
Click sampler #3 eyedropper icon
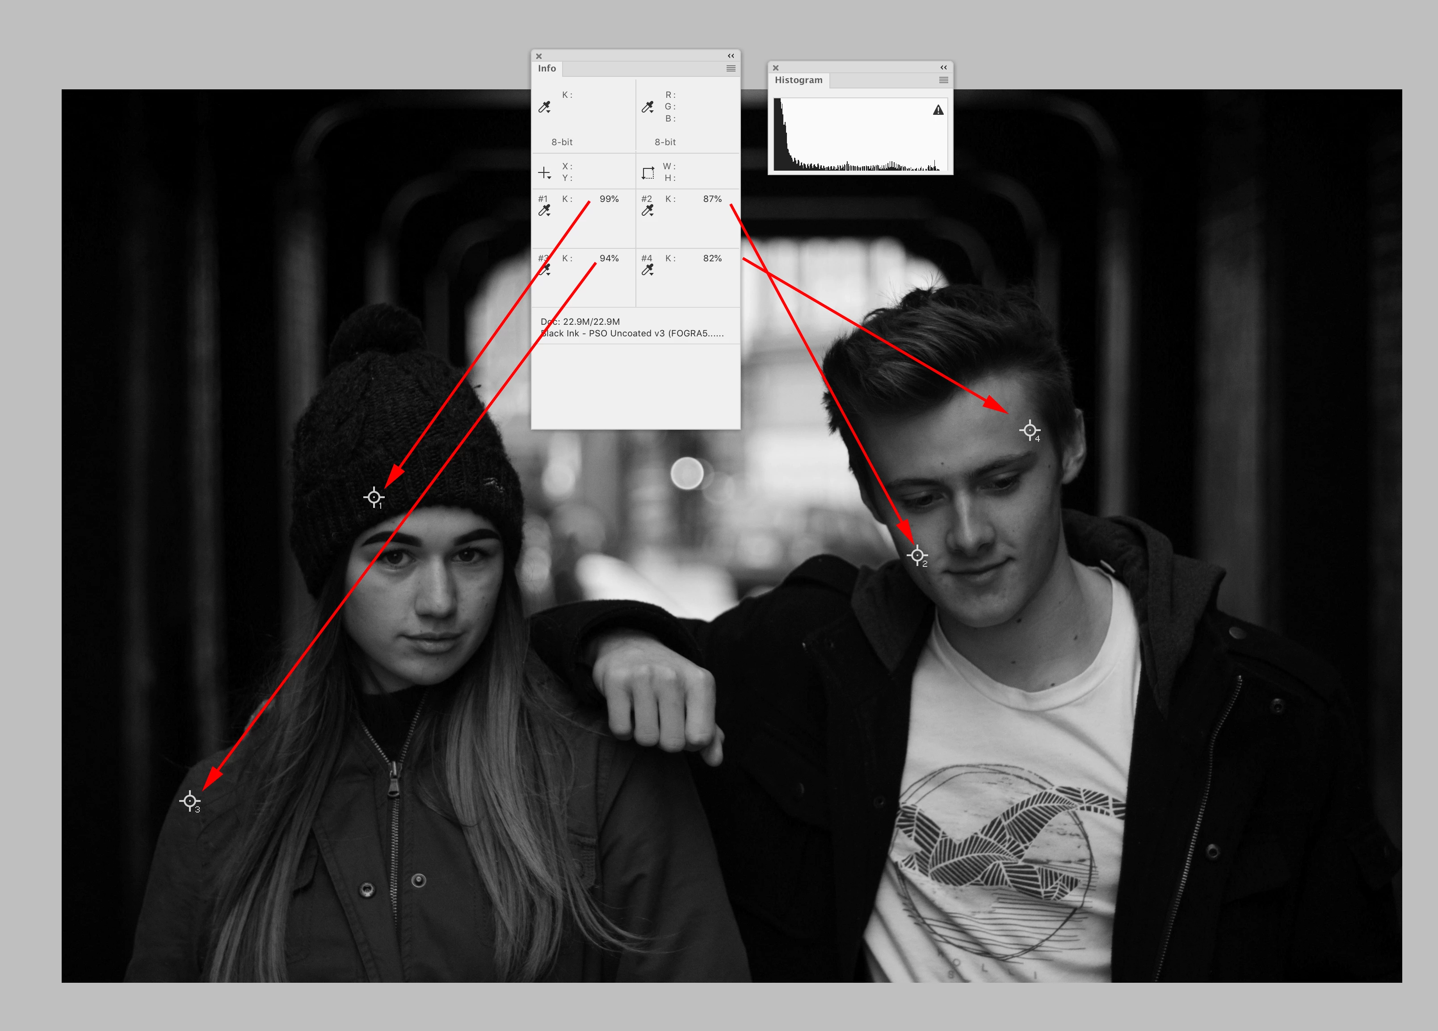(544, 270)
